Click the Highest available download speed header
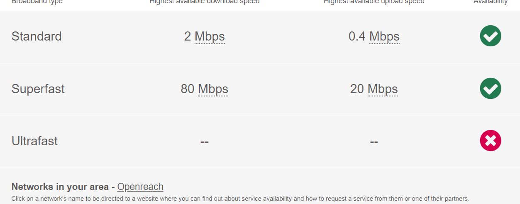Image resolution: width=520 pixels, height=204 pixels. click(x=205, y=2)
